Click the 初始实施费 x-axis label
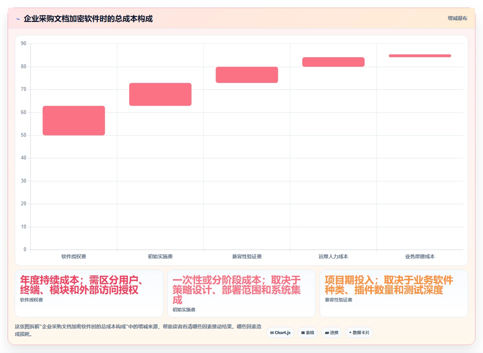This screenshot has width=483, height=353. (160, 257)
